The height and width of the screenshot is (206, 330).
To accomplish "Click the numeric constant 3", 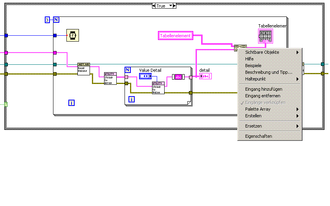I will tap(47, 20).
